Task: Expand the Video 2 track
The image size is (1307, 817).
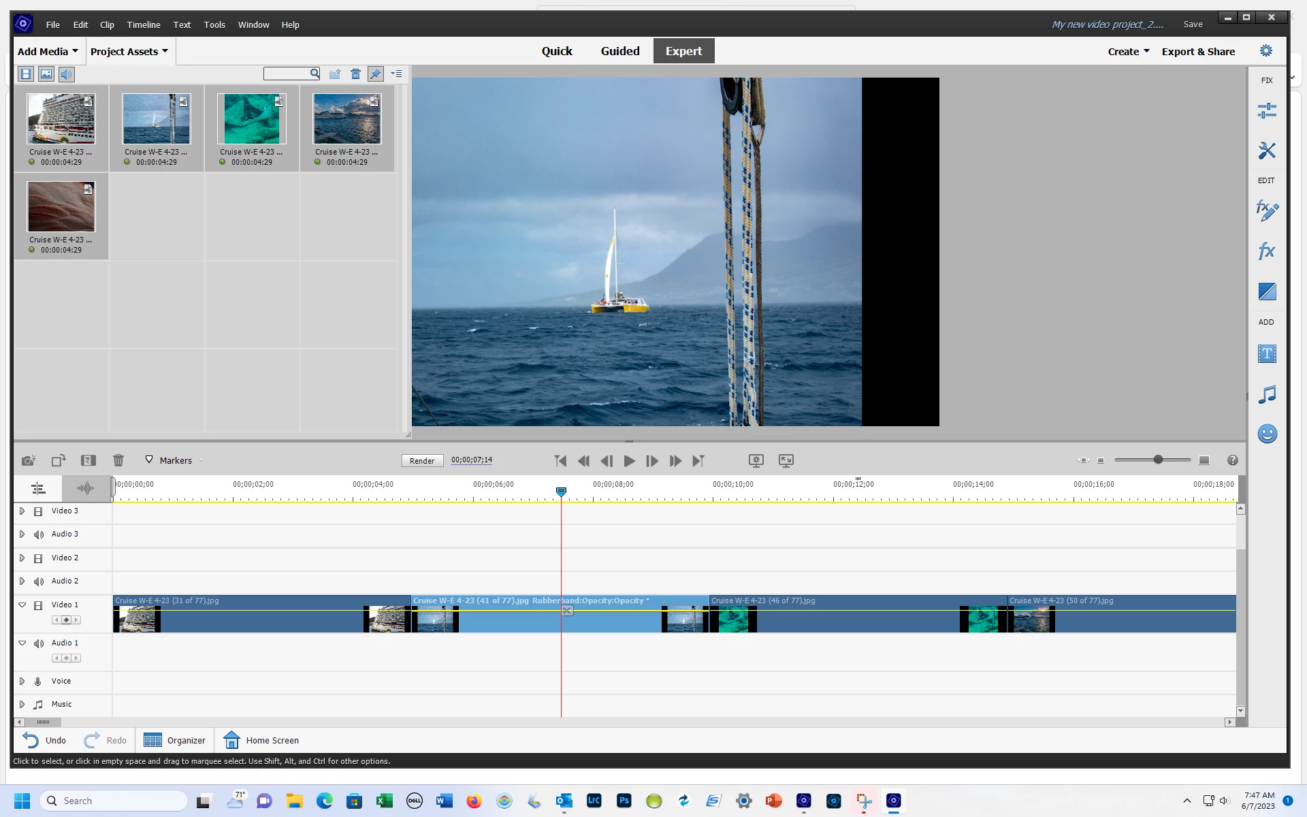Action: click(x=22, y=558)
